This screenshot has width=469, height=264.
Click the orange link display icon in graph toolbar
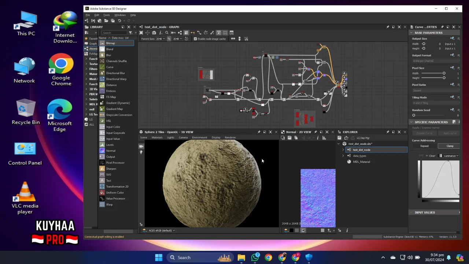192,33
